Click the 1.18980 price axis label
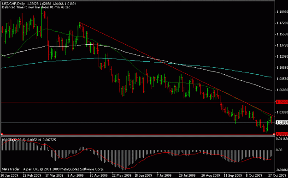Screen dimensions: 288x178 point(282,12)
